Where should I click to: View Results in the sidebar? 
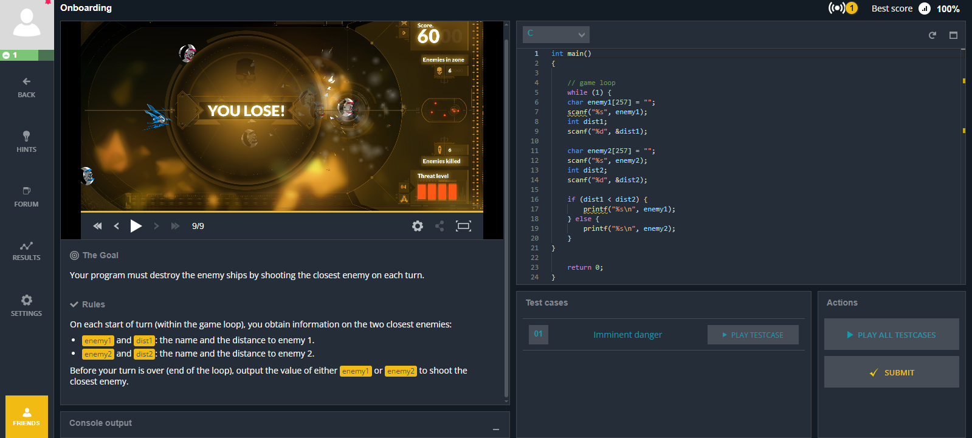(x=26, y=250)
